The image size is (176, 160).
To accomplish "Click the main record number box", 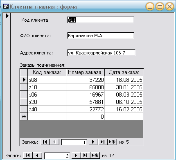I will click(x=57, y=155).
